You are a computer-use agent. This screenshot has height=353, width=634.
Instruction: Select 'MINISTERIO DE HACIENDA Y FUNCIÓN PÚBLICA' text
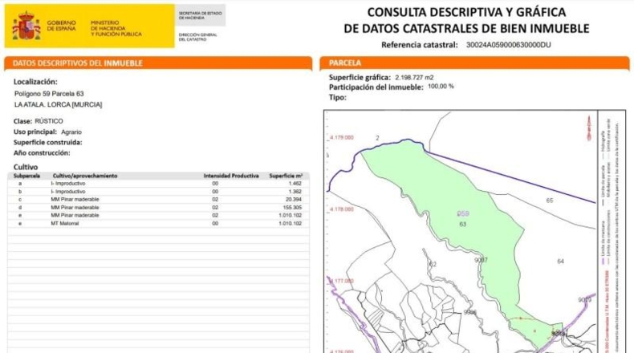[x=116, y=28]
